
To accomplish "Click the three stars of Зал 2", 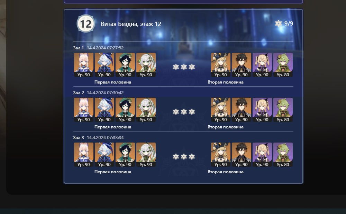I will 184,112.
